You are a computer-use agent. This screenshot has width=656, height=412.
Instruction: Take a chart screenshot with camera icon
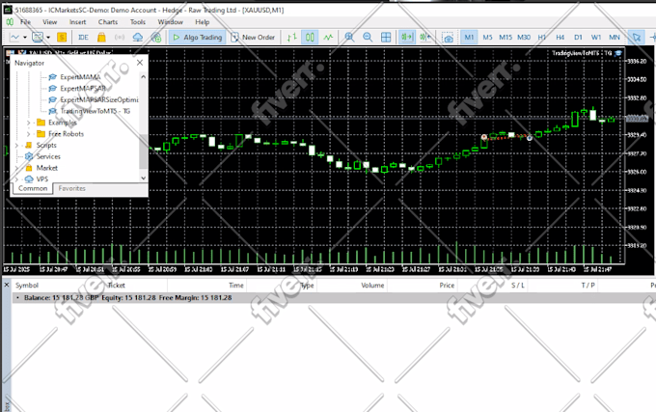(448, 38)
